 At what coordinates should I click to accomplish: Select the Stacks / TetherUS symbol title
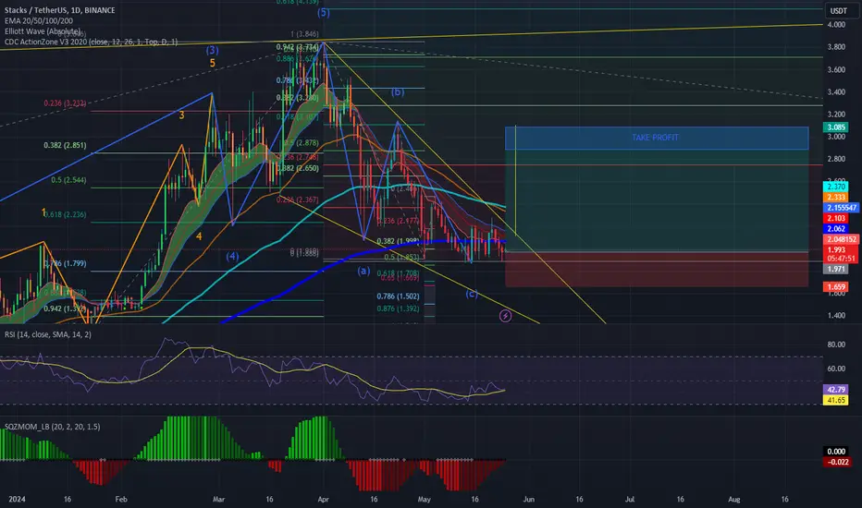click(x=60, y=10)
